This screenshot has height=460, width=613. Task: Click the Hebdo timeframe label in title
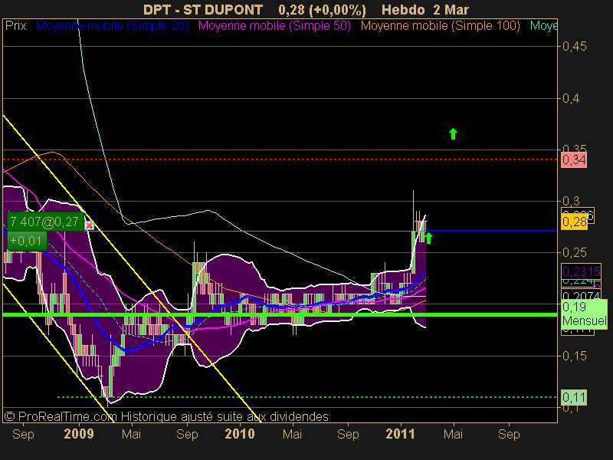click(x=403, y=9)
